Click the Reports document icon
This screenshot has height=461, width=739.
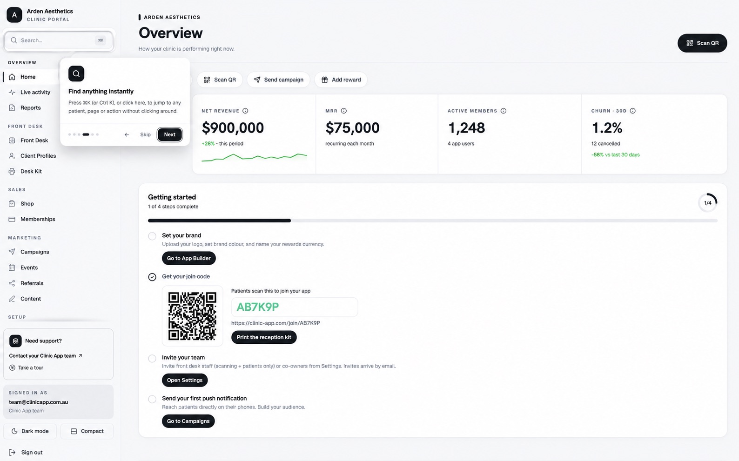(x=12, y=107)
